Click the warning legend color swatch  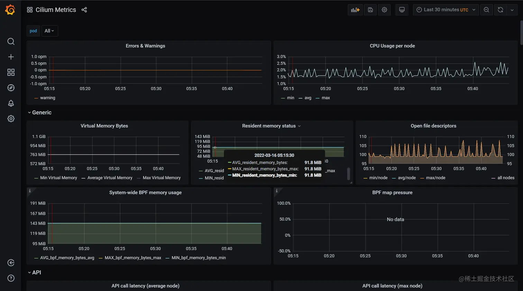36,98
